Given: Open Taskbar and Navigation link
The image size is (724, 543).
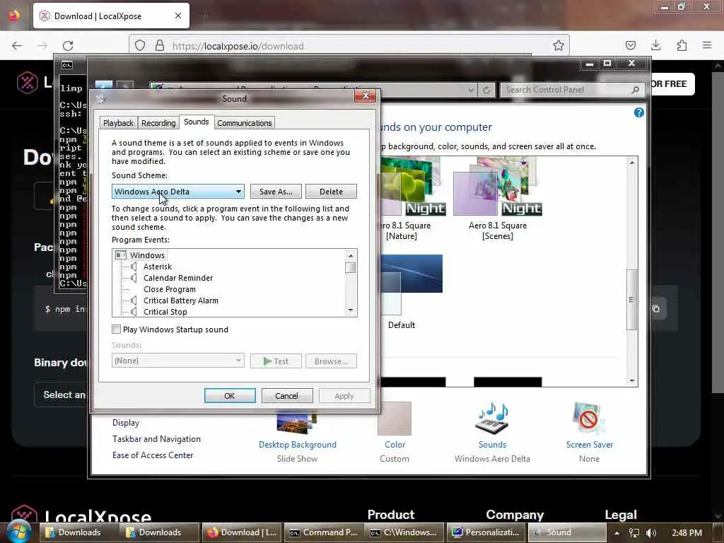Looking at the screenshot, I should pos(156,438).
